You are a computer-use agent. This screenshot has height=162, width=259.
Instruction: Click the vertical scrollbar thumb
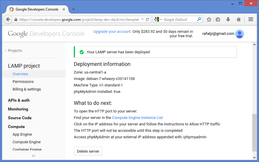(x=254, y=132)
